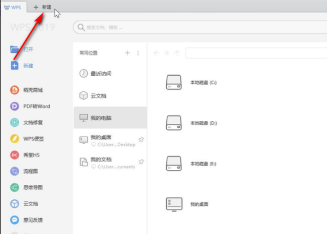
Task: Toggle the pin for 我的桌面
Action: point(141,139)
